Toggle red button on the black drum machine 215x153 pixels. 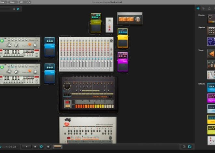[68, 102]
